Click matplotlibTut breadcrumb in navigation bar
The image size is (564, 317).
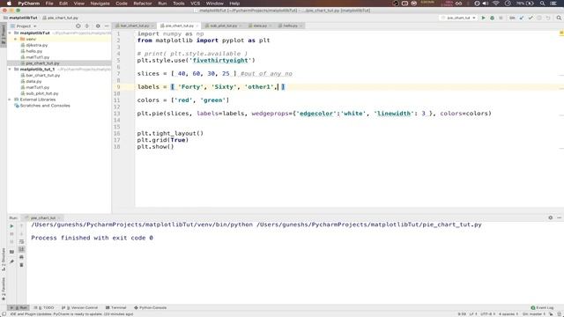pyautogui.click(x=20, y=18)
